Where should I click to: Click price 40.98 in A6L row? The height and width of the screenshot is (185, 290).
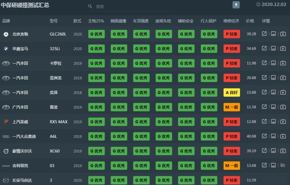click(251, 136)
